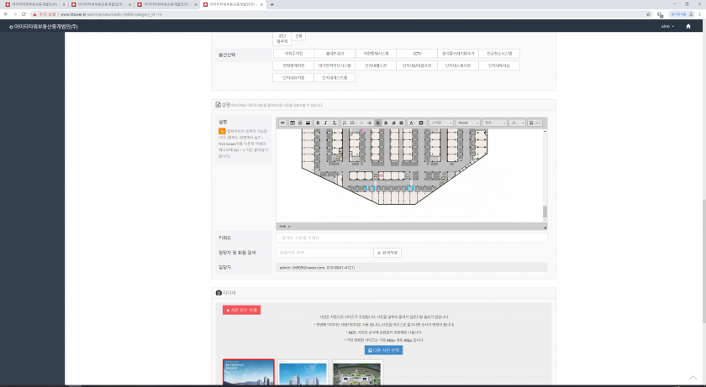Click the 키워드 input field
706x387 pixels.
click(x=412, y=238)
